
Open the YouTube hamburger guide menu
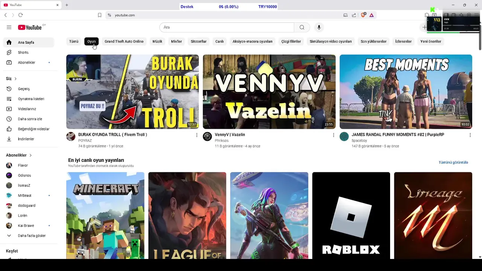point(9,27)
